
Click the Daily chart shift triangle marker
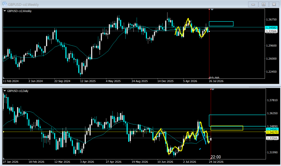click(213, 89)
